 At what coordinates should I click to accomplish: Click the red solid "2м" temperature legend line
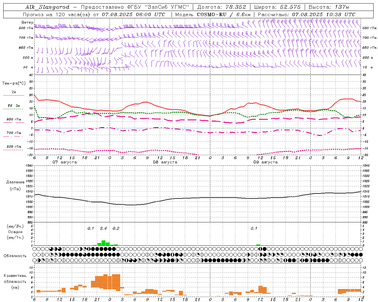tap(14, 95)
